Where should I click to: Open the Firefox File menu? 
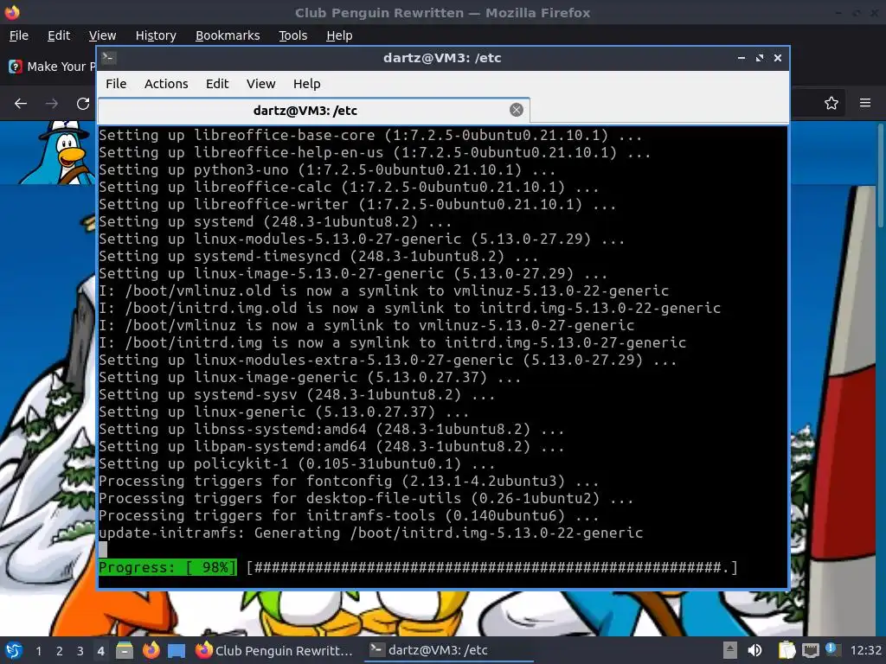[x=19, y=35]
